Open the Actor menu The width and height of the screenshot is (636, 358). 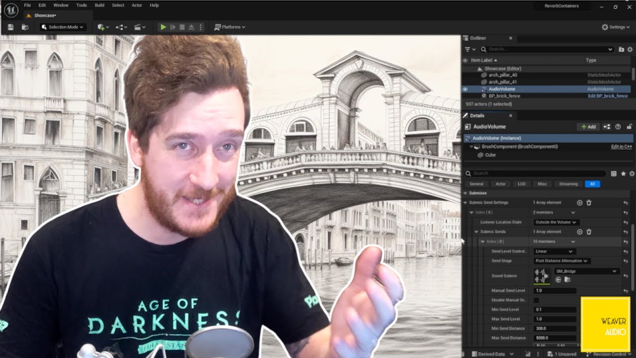(137, 5)
